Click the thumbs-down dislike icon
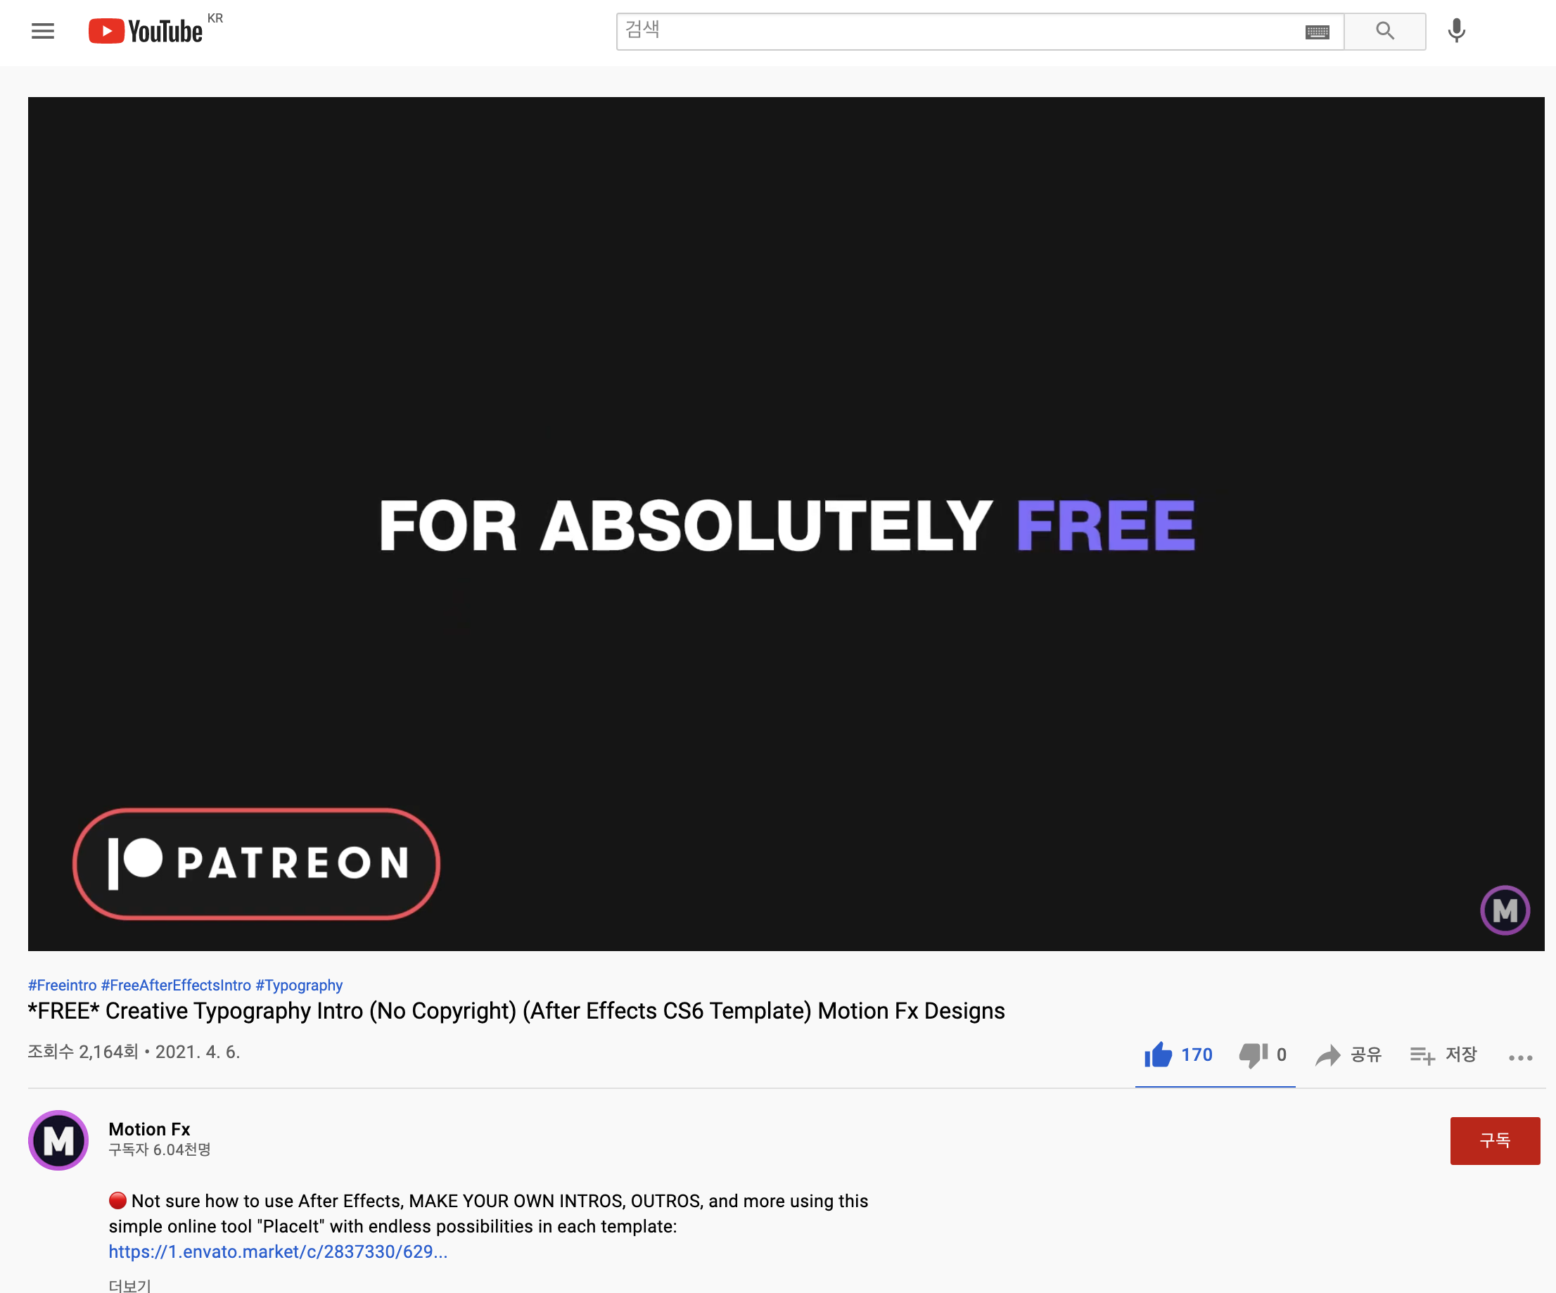Screen dimensions: 1556x1293 click(x=1253, y=1055)
